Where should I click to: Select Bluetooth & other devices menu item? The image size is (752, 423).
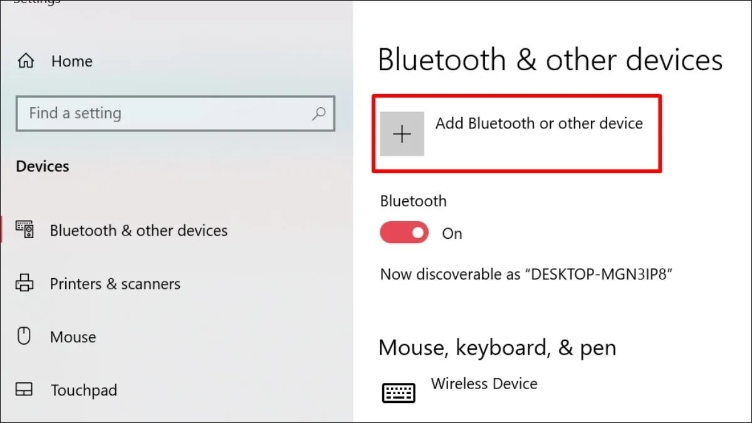[138, 231]
